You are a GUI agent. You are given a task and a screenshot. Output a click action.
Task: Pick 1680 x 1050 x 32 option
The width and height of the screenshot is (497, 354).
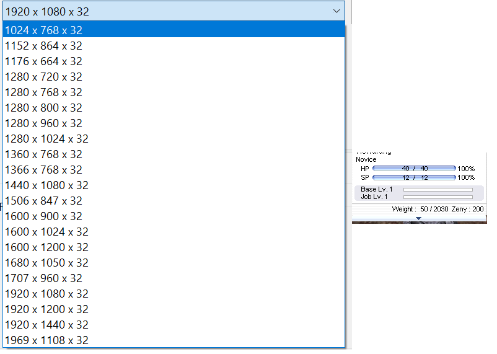pos(174,263)
